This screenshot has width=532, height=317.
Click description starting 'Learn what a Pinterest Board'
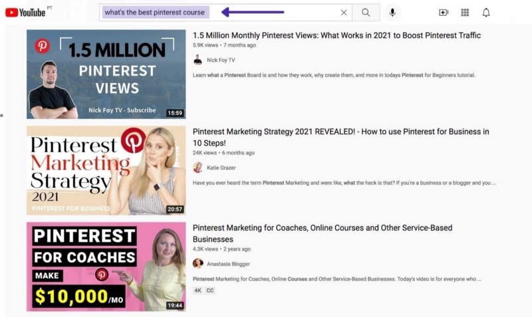coord(334,75)
